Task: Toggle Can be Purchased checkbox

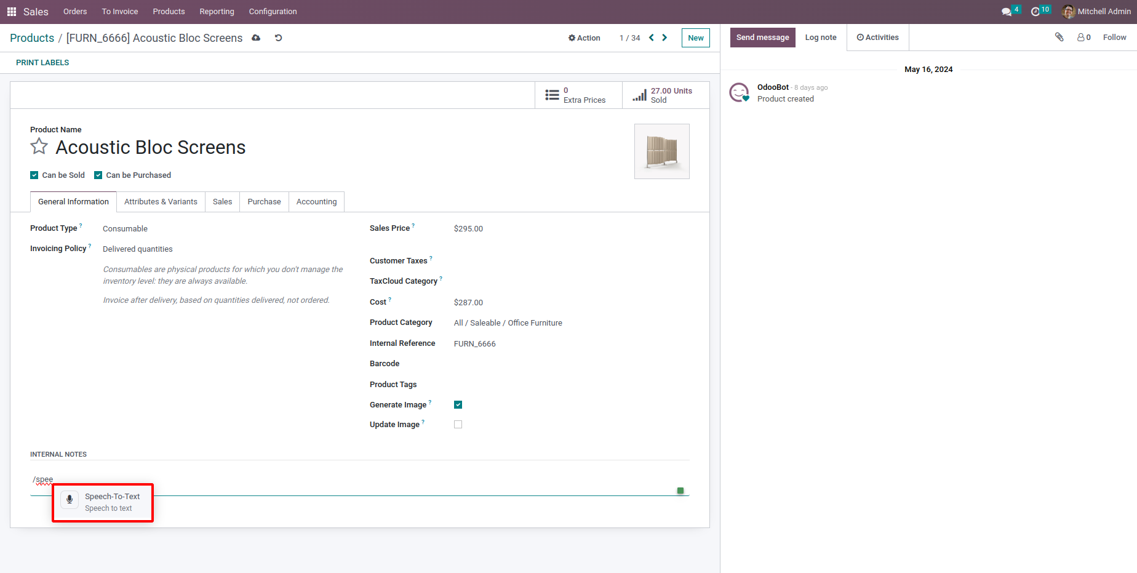Action: [98, 175]
